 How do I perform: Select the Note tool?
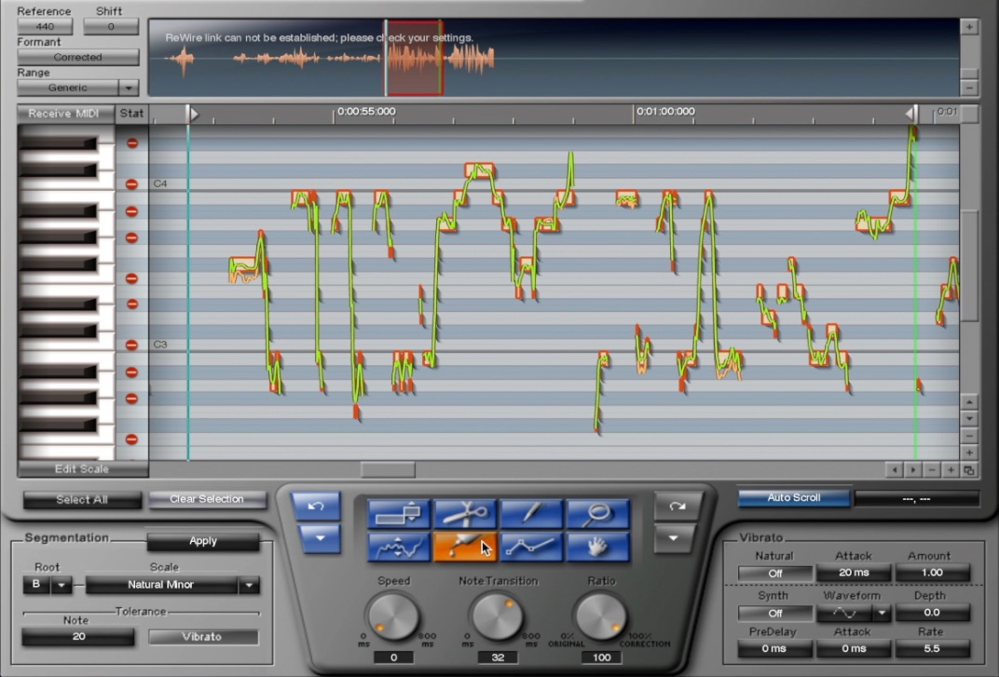click(399, 513)
